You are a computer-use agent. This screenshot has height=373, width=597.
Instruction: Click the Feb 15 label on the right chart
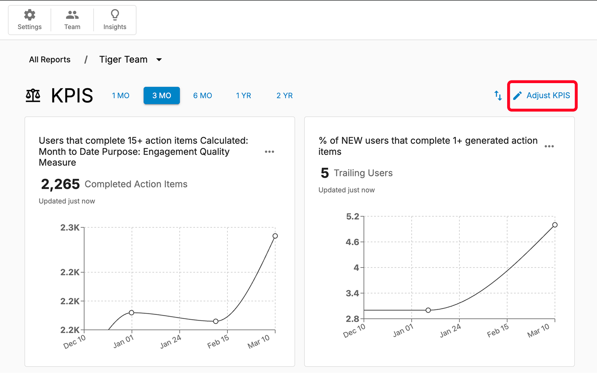pyautogui.click(x=498, y=331)
